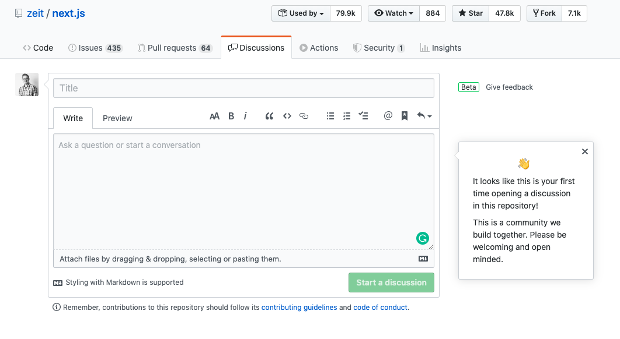Apply italic formatting in editor toolbar
The width and height of the screenshot is (620, 339).
pos(245,116)
